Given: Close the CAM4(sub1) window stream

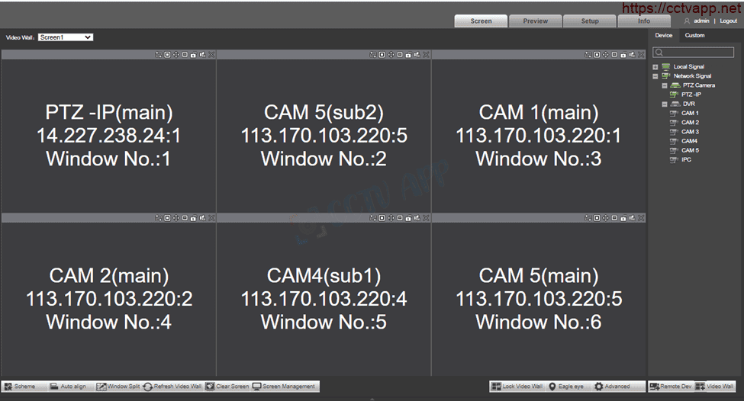Looking at the screenshot, I should 426,218.
